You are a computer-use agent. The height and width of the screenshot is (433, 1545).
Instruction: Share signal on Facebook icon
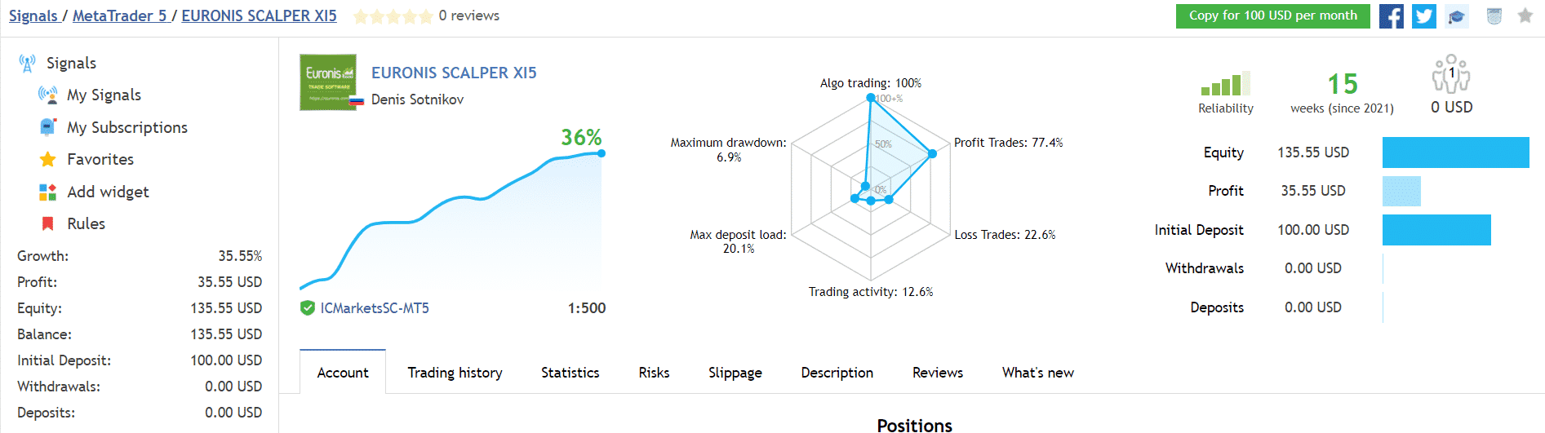[1391, 16]
